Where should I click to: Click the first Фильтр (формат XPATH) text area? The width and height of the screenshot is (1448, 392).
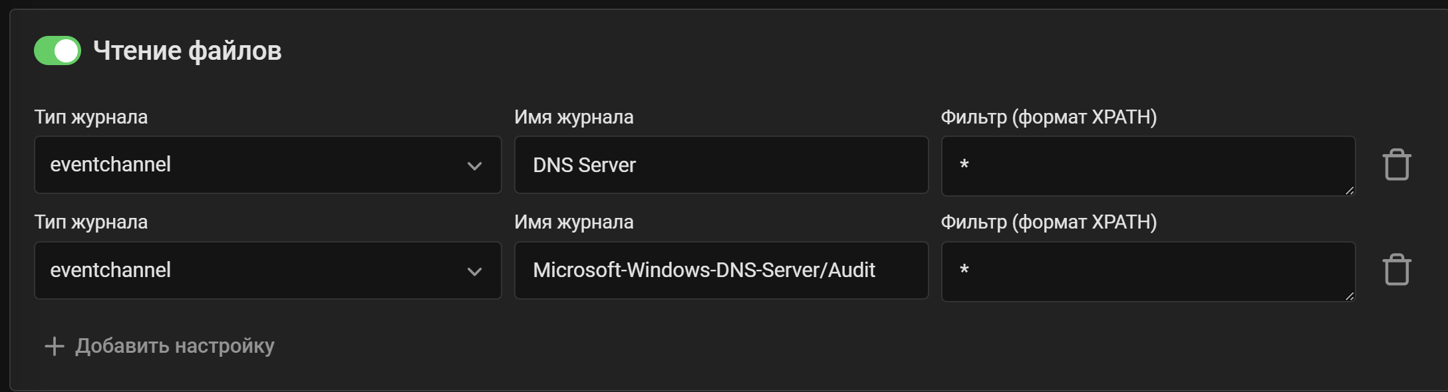point(1147,165)
